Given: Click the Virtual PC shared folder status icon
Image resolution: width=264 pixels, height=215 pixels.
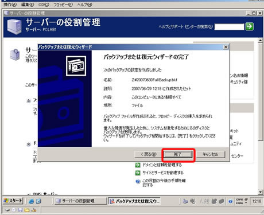Looking at the screenshot, I should [x=27, y=210].
